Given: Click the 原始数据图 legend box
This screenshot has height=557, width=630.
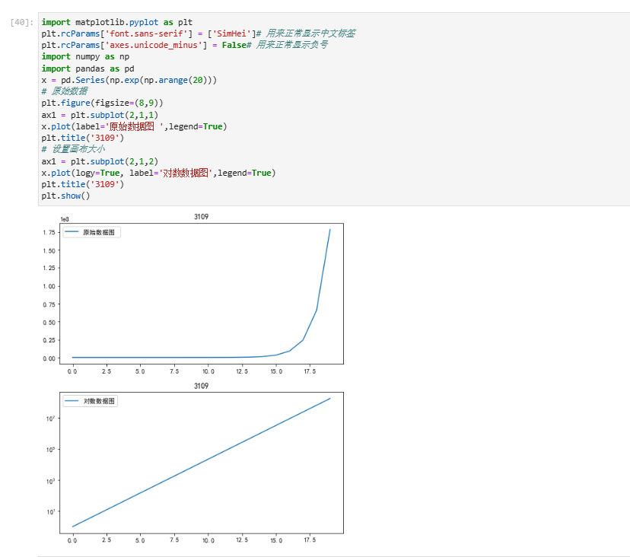Looking at the screenshot, I should 91,232.
